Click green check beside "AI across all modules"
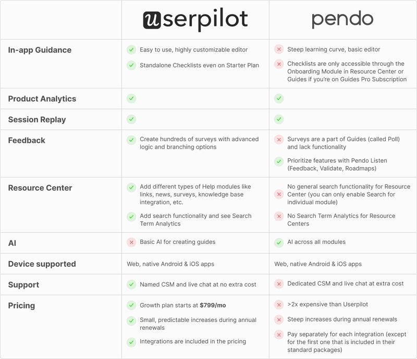This screenshot has height=359, width=417. point(279,242)
